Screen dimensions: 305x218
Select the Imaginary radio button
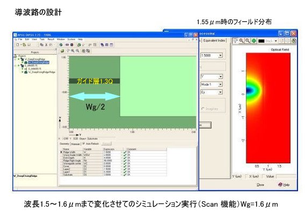(x=203, y=109)
